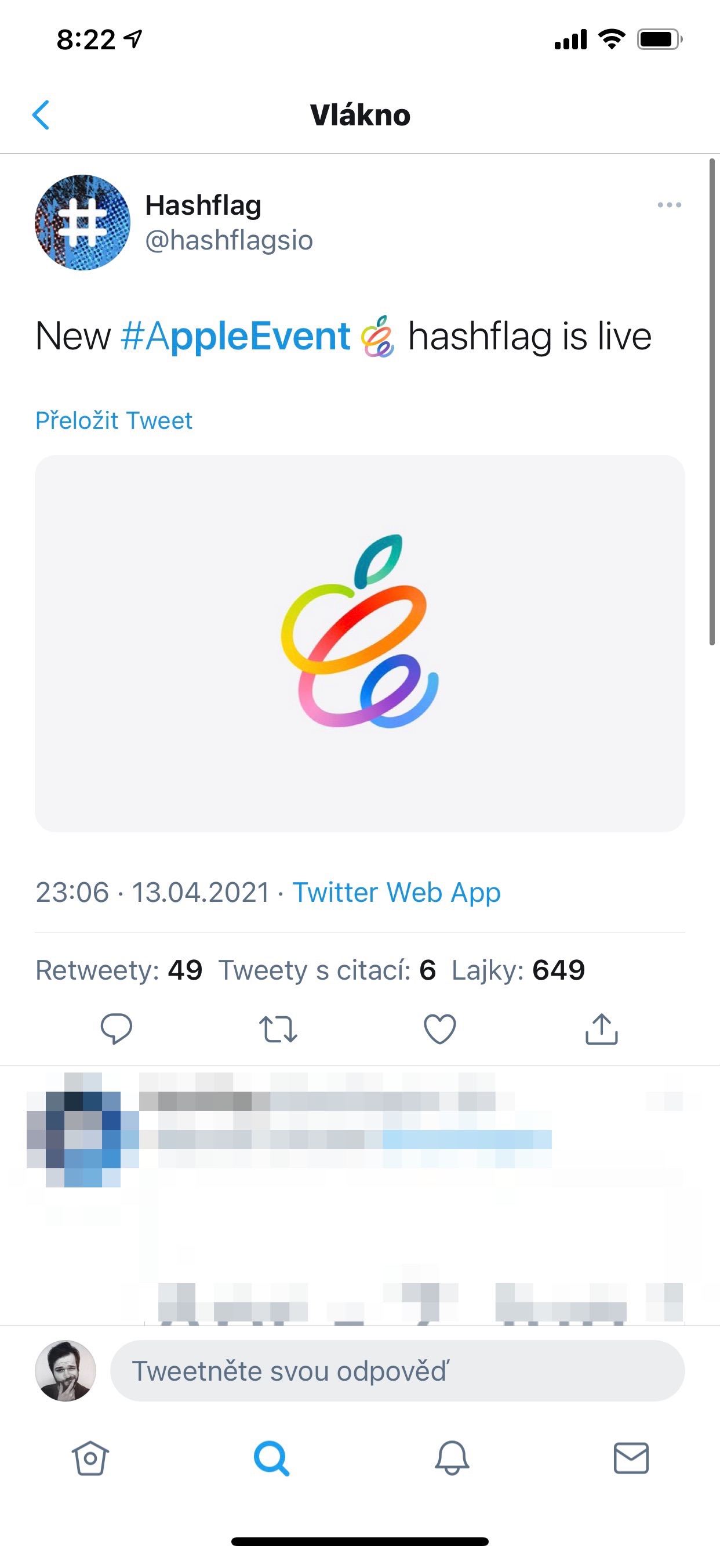The width and height of the screenshot is (720, 1560).
Task: Open Tweety s citací quote list
Action: [327, 970]
